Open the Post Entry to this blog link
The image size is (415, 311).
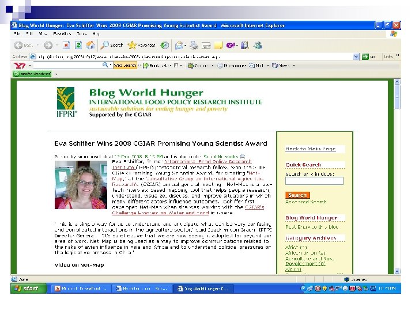coord(311,227)
